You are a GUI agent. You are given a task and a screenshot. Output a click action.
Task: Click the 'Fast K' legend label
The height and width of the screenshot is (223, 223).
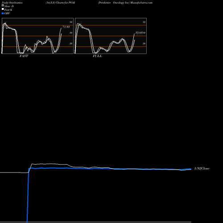click(8, 10)
